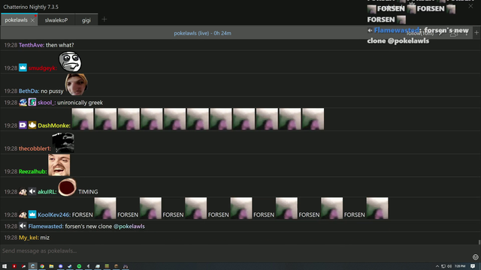481x270 pixels.
Task: Click the pokelawls (live) split header title
Action: coord(202,33)
